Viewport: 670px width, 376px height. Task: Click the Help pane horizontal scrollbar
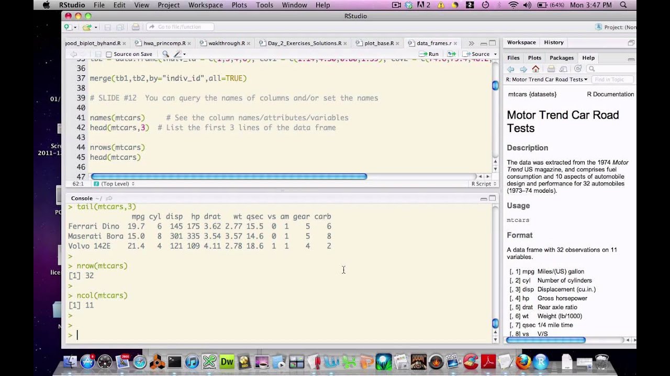coord(546,340)
